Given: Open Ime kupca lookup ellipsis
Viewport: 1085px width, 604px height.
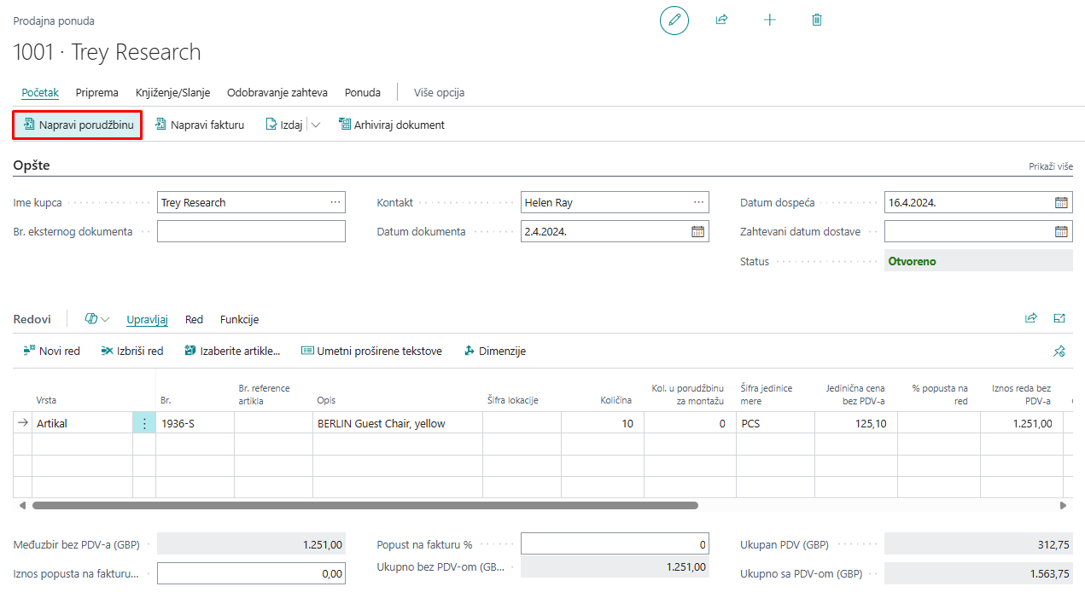Looking at the screenshot, I should click(335, 202).
